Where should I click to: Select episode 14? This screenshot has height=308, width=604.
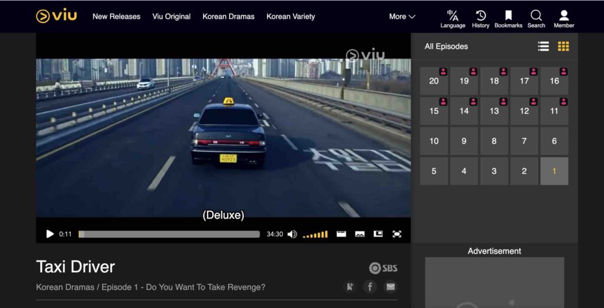(x=464, y=111)
